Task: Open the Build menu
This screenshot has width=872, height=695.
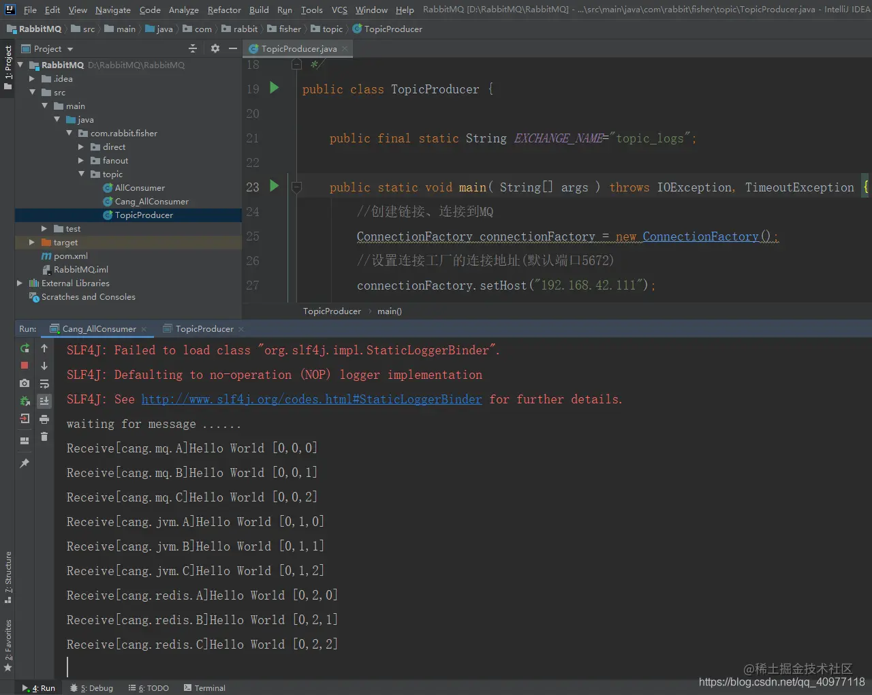Action: click(259, 10)
